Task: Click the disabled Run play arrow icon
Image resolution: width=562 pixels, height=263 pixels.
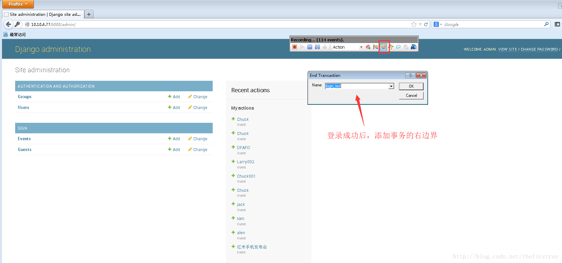Action: pyautogui.click(x=302, y=47)
